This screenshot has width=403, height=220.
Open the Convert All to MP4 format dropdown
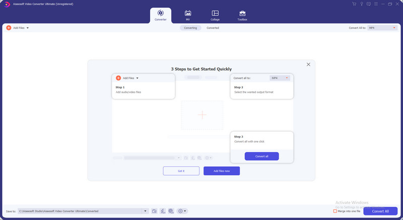pos(382,28)
